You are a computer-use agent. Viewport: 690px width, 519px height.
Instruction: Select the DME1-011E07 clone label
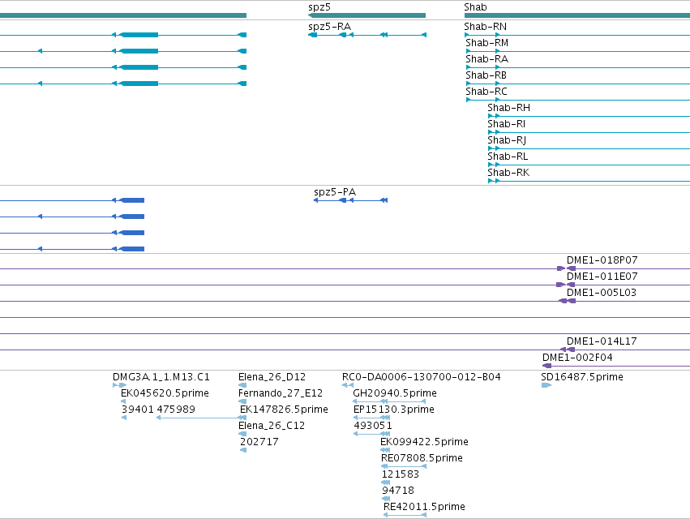[x=602, y=277]
